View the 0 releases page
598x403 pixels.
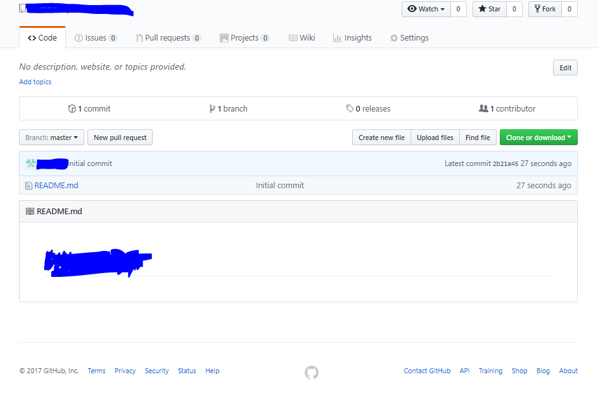[368, 109]
